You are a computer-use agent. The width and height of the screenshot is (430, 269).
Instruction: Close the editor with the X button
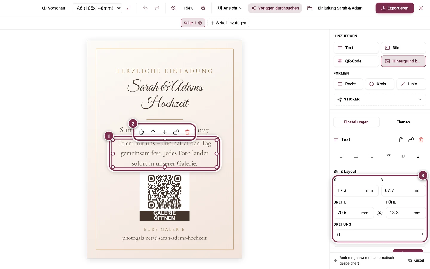coord(420,8)
